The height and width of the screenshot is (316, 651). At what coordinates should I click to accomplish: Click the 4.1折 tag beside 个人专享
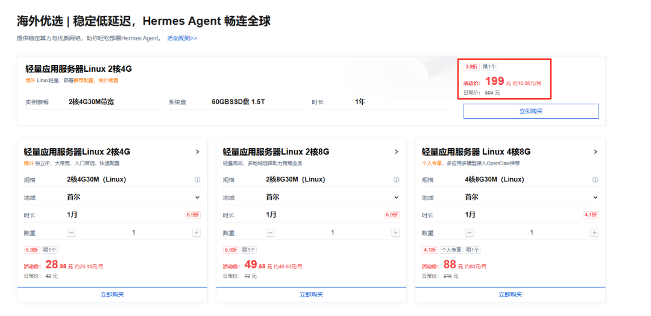click(x=430, y=250)
